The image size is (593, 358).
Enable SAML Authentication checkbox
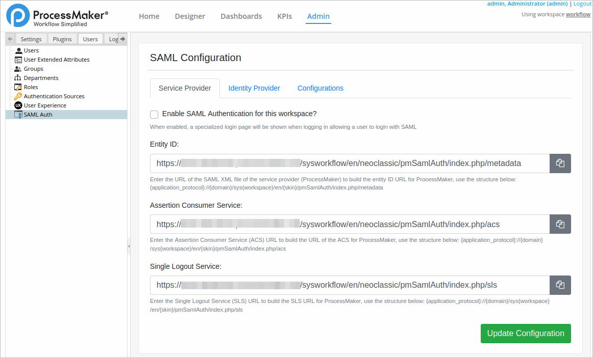(x=154, y=114)
